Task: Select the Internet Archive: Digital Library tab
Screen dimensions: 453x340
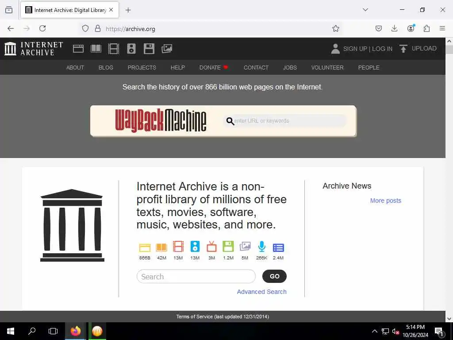Action: coord(69,10)
